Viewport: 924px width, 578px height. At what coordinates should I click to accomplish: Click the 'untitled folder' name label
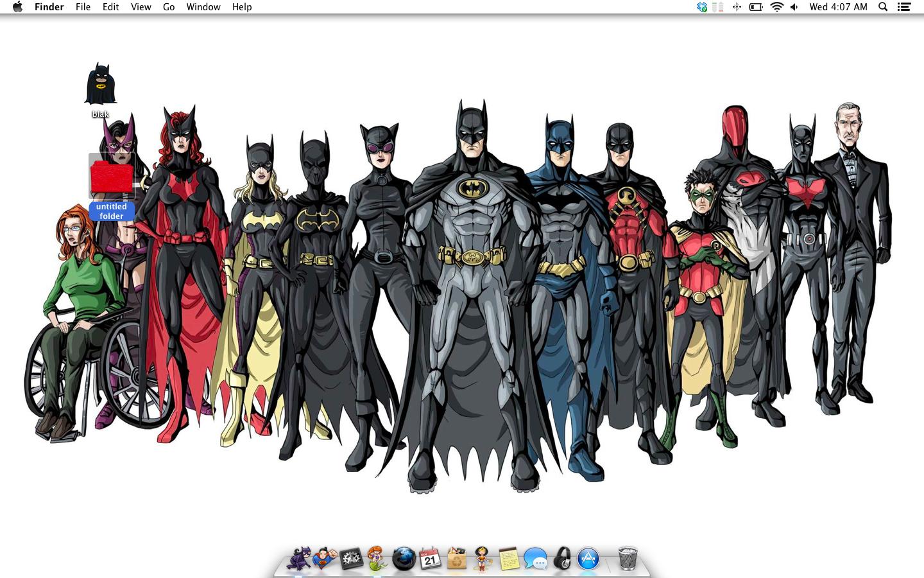point(112,211)
